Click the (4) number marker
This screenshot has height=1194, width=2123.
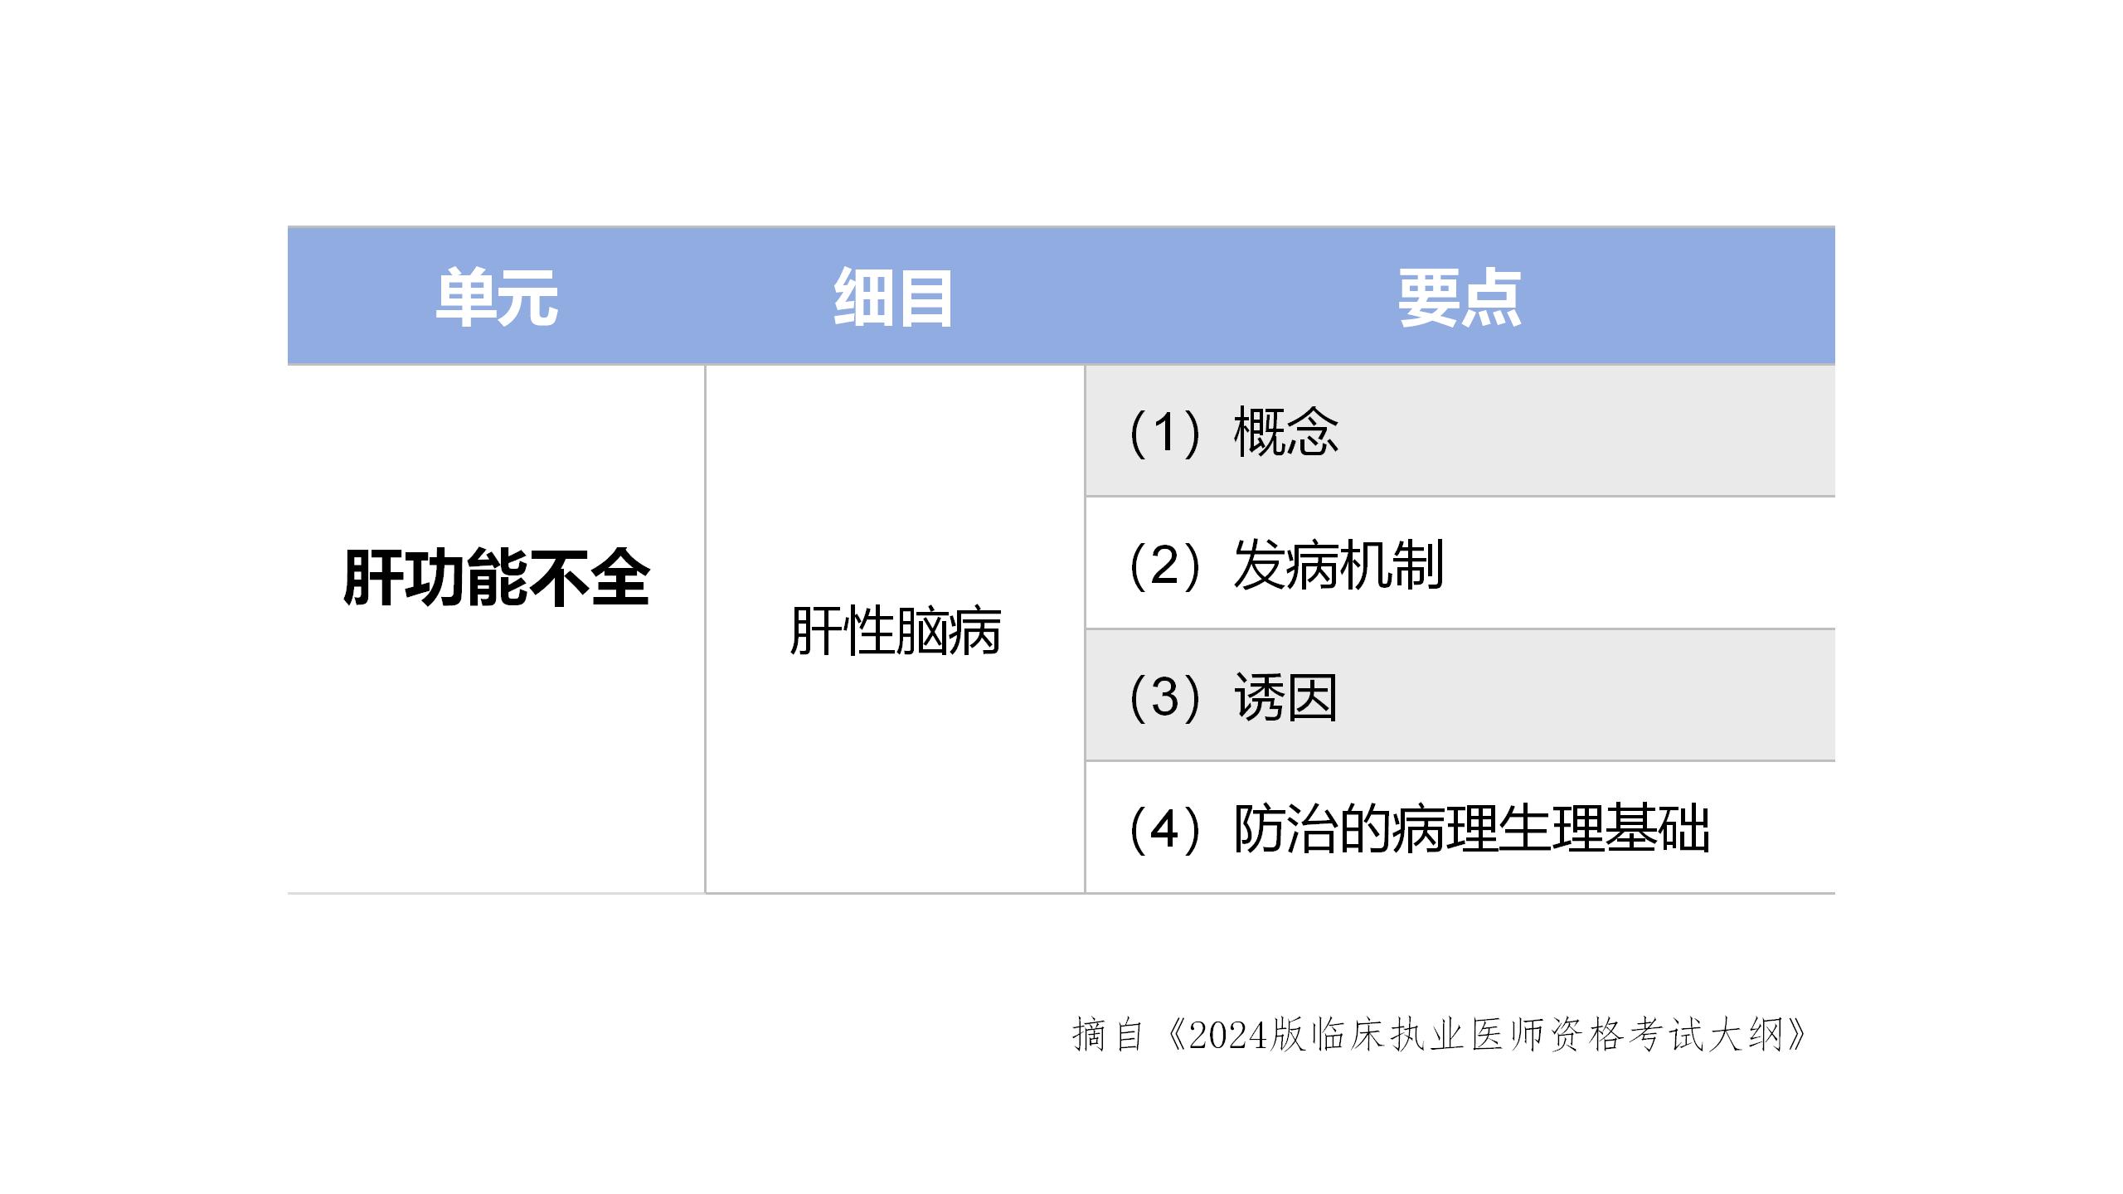pyautogui.click(x=1164, y=828)
